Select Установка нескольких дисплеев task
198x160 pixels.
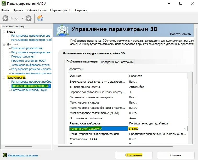click(x=31, y=73)
